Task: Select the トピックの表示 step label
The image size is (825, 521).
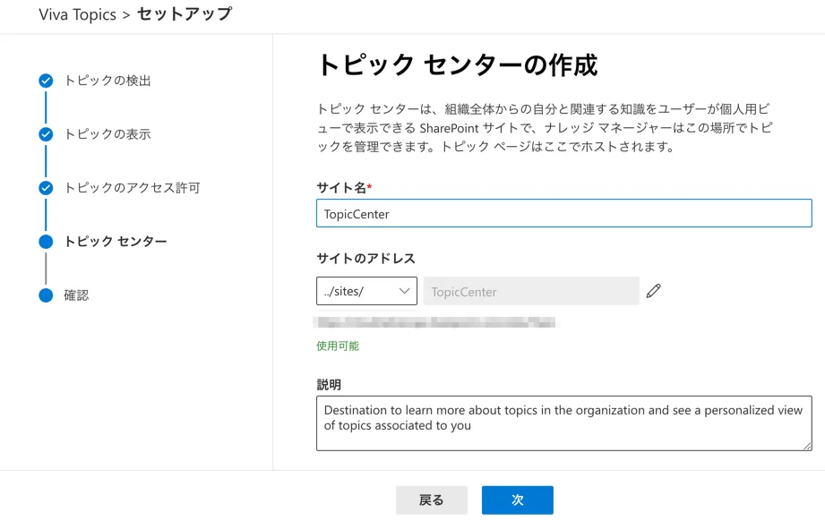Action: 107,134
